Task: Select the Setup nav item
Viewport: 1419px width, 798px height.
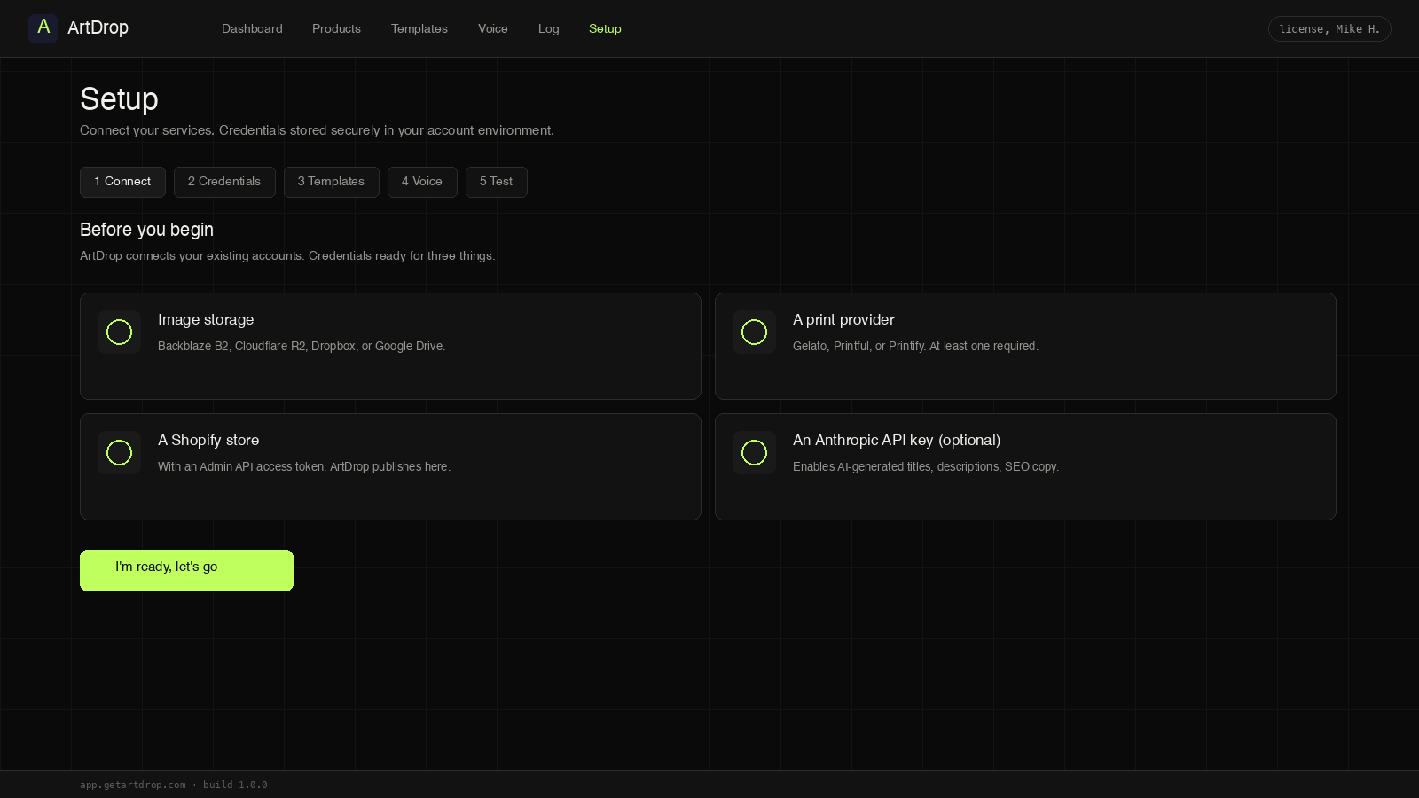Action: pos(605,28)
